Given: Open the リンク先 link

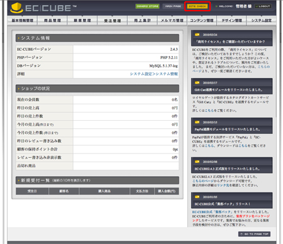Looking at the screenshot, I should tap(223, 186).
